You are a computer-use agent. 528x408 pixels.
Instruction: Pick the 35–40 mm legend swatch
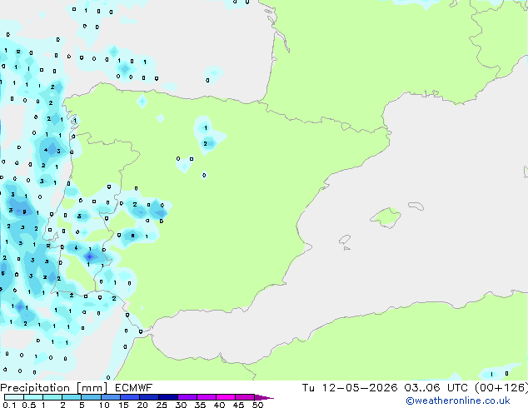206,397
